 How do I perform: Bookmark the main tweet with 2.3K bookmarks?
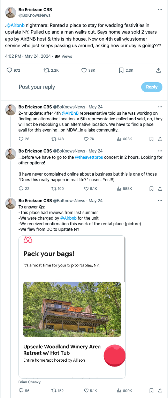tap(126, 70)
